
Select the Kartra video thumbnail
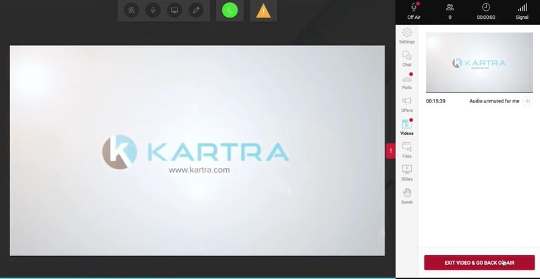(479, 63)
